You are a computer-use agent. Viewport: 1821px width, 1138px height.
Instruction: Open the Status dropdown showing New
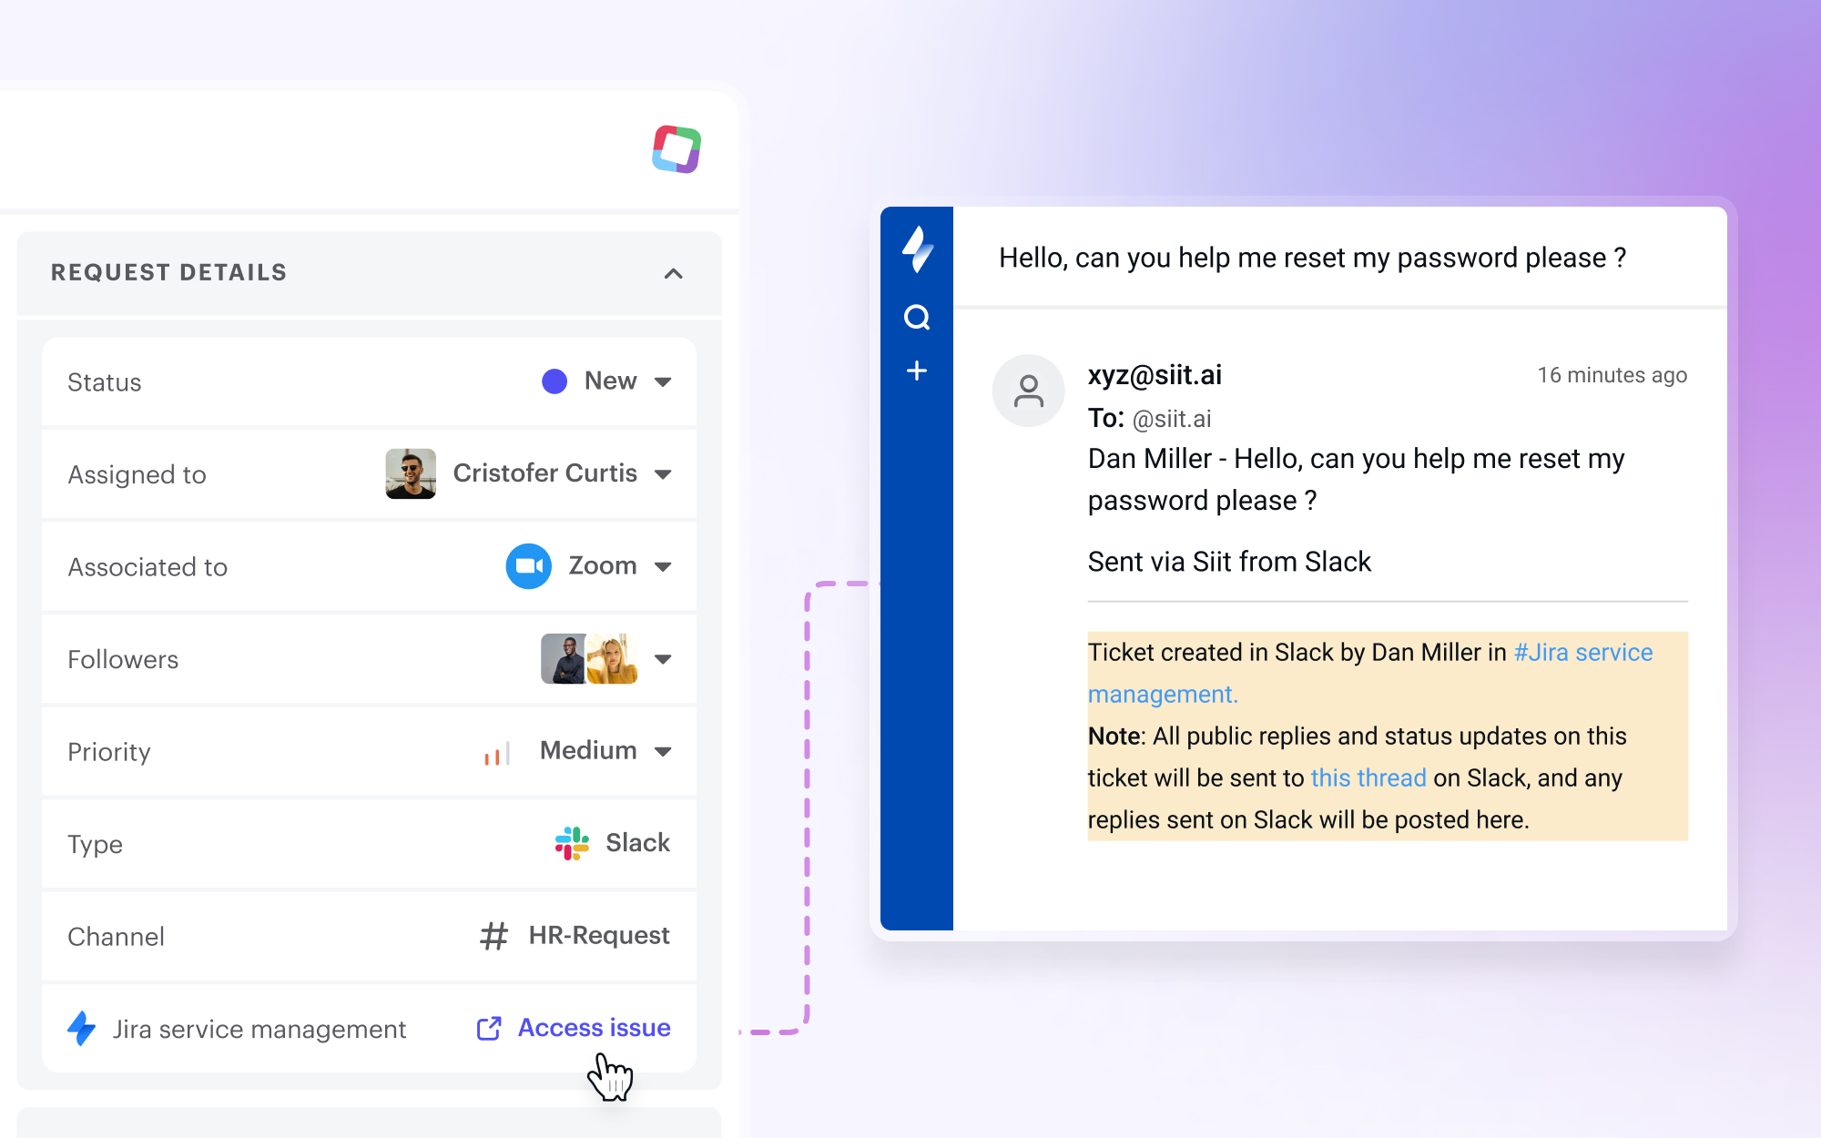coord(663,382)
